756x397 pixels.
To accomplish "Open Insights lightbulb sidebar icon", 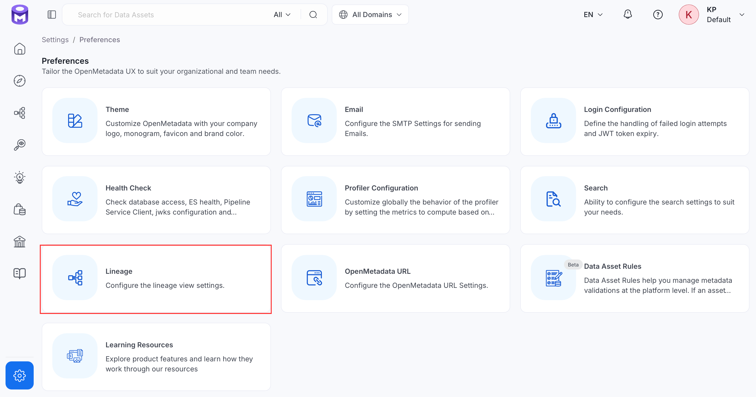I will click(x=20, y=177).
